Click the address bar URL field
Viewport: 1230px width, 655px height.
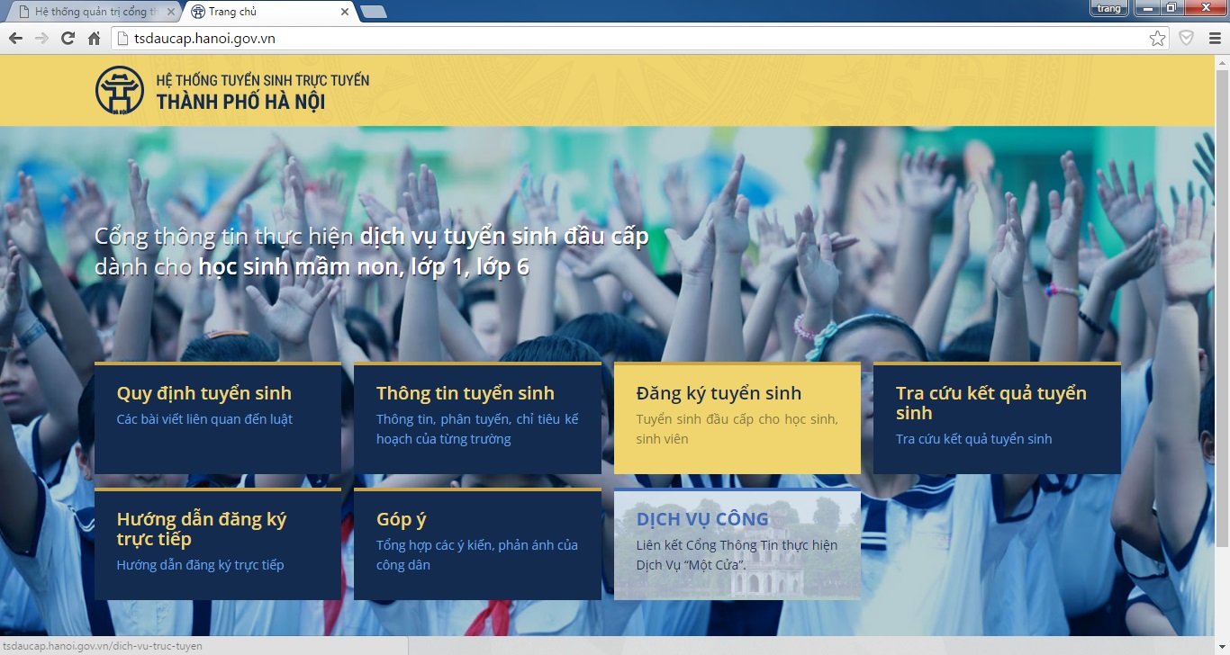click(x=630, y=38)
